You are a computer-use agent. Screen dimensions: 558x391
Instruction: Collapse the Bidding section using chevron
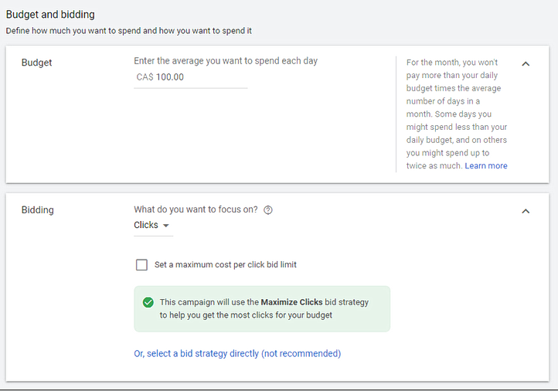526,211
